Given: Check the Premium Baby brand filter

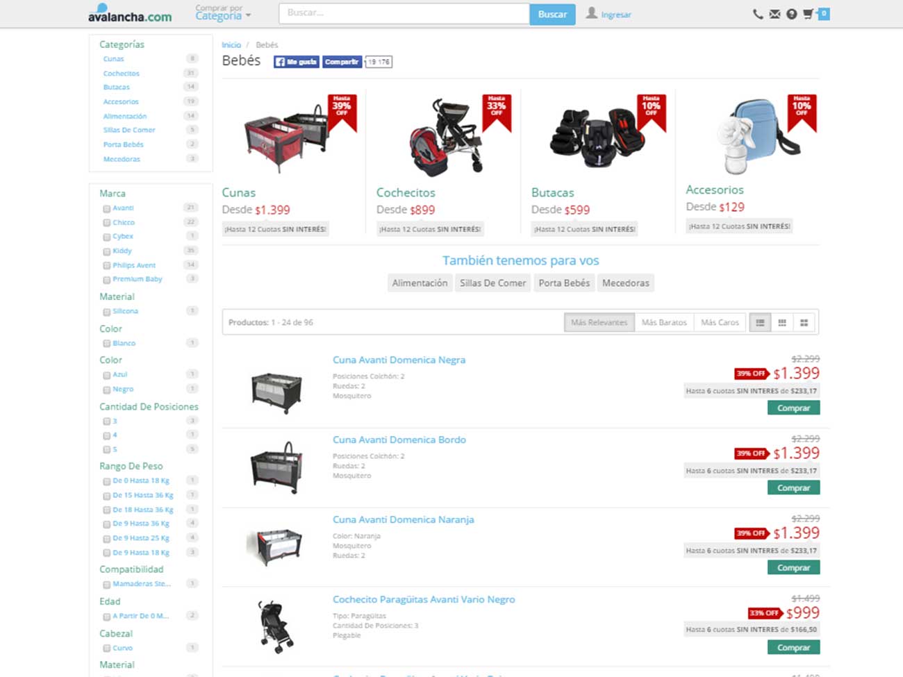Looking at the screenshot, I should click(107, 280).
